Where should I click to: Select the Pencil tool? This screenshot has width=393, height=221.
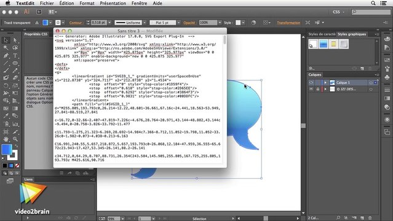tap(15, 71)
